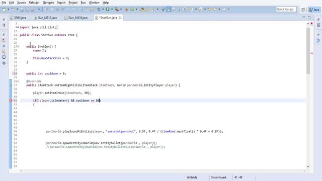Open the Back history dropdown arrow
322x181 pixels.
[x=219, y=10]
